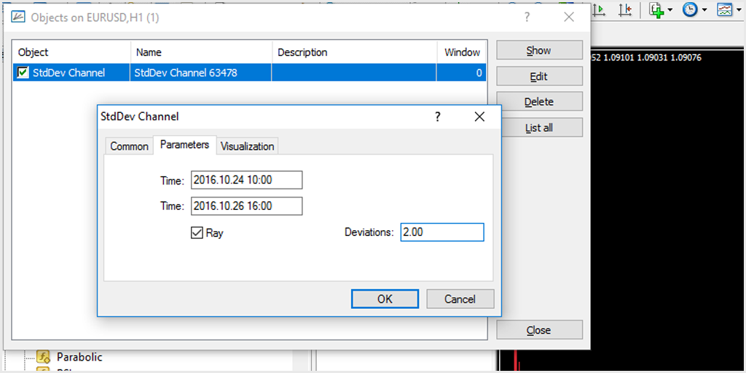Select the Parameters tab
This screenshot has width=746, height=373.
pos(184,145)
